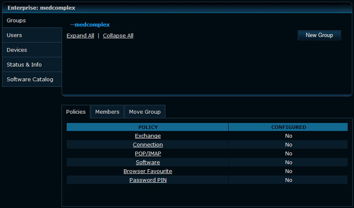
Task: Open the Connection policy link
Action: (x=148, y=145)
